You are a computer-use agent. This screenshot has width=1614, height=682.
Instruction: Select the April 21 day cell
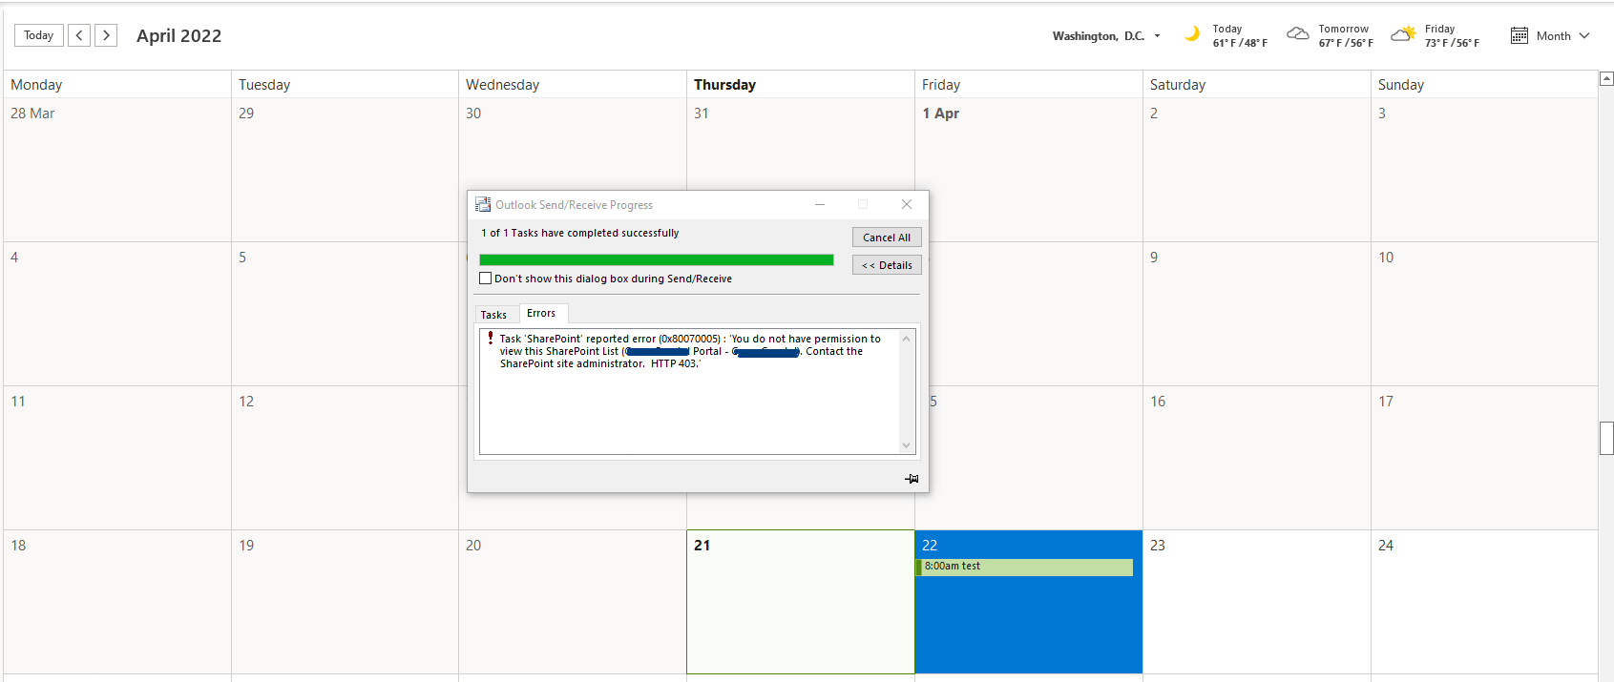tap(800, 602)
